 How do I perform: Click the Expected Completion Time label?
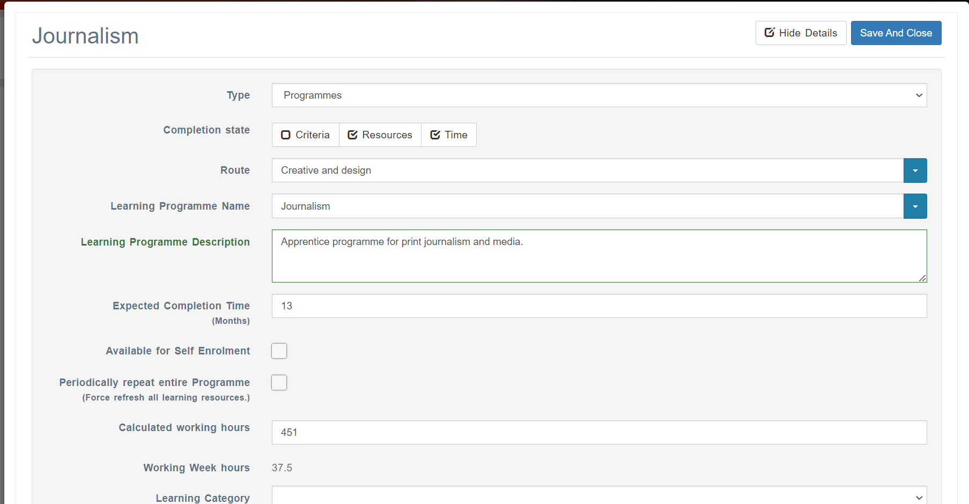(181, 306)
